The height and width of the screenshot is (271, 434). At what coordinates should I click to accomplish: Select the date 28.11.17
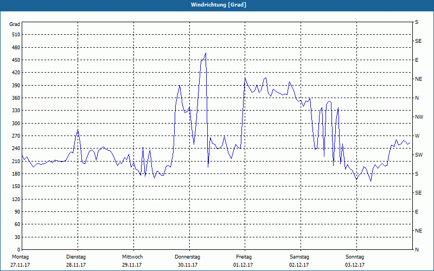pos(76,265)
